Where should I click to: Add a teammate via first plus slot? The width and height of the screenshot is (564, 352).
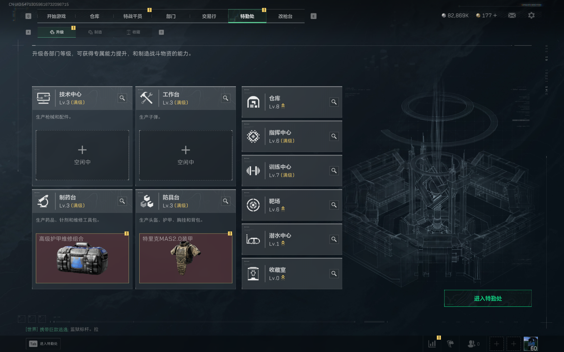click(x=496, y=344)
